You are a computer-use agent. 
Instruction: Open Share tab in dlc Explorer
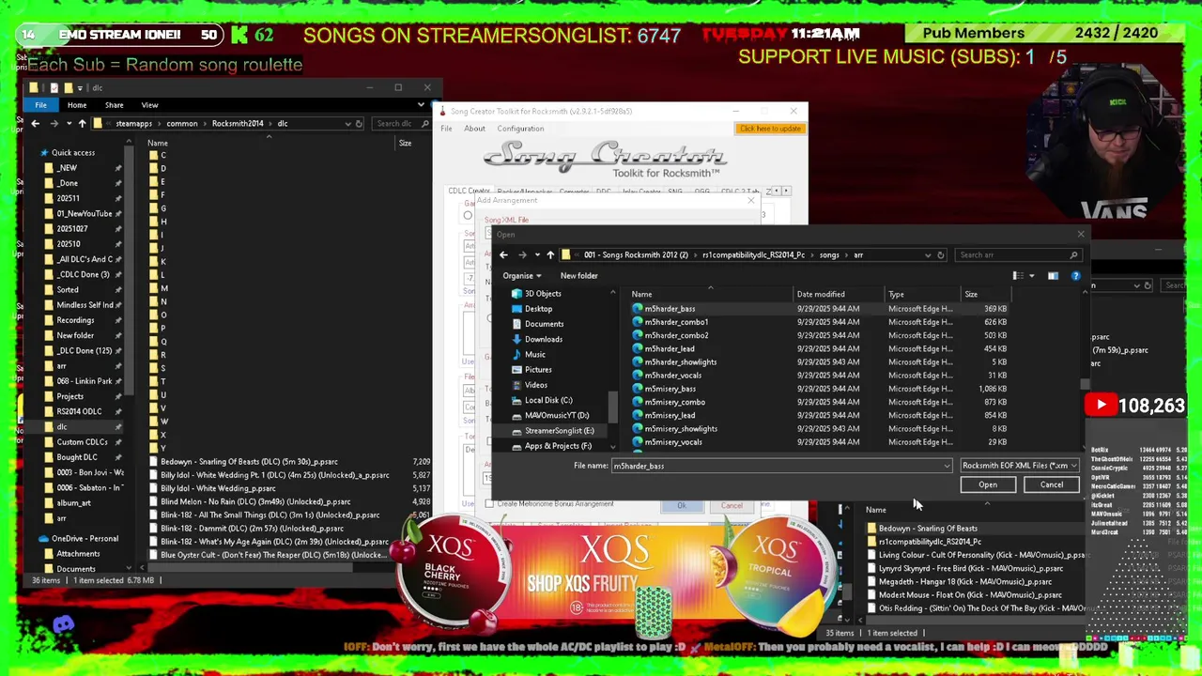[114, 105]
